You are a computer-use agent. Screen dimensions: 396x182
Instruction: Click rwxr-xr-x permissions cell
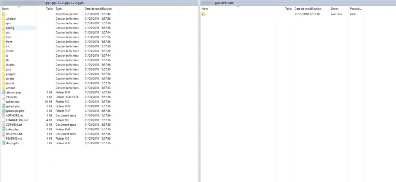(x=337, y=14)
